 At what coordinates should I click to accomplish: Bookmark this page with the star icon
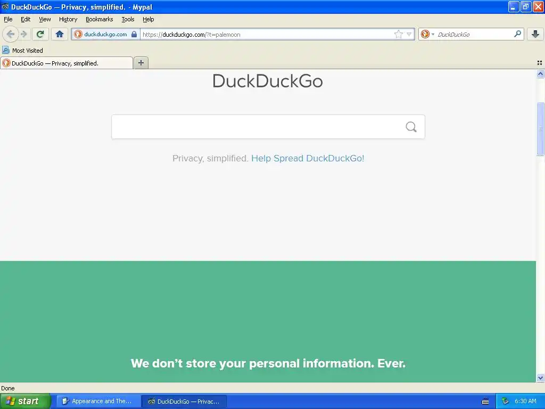tap(398, 34)
